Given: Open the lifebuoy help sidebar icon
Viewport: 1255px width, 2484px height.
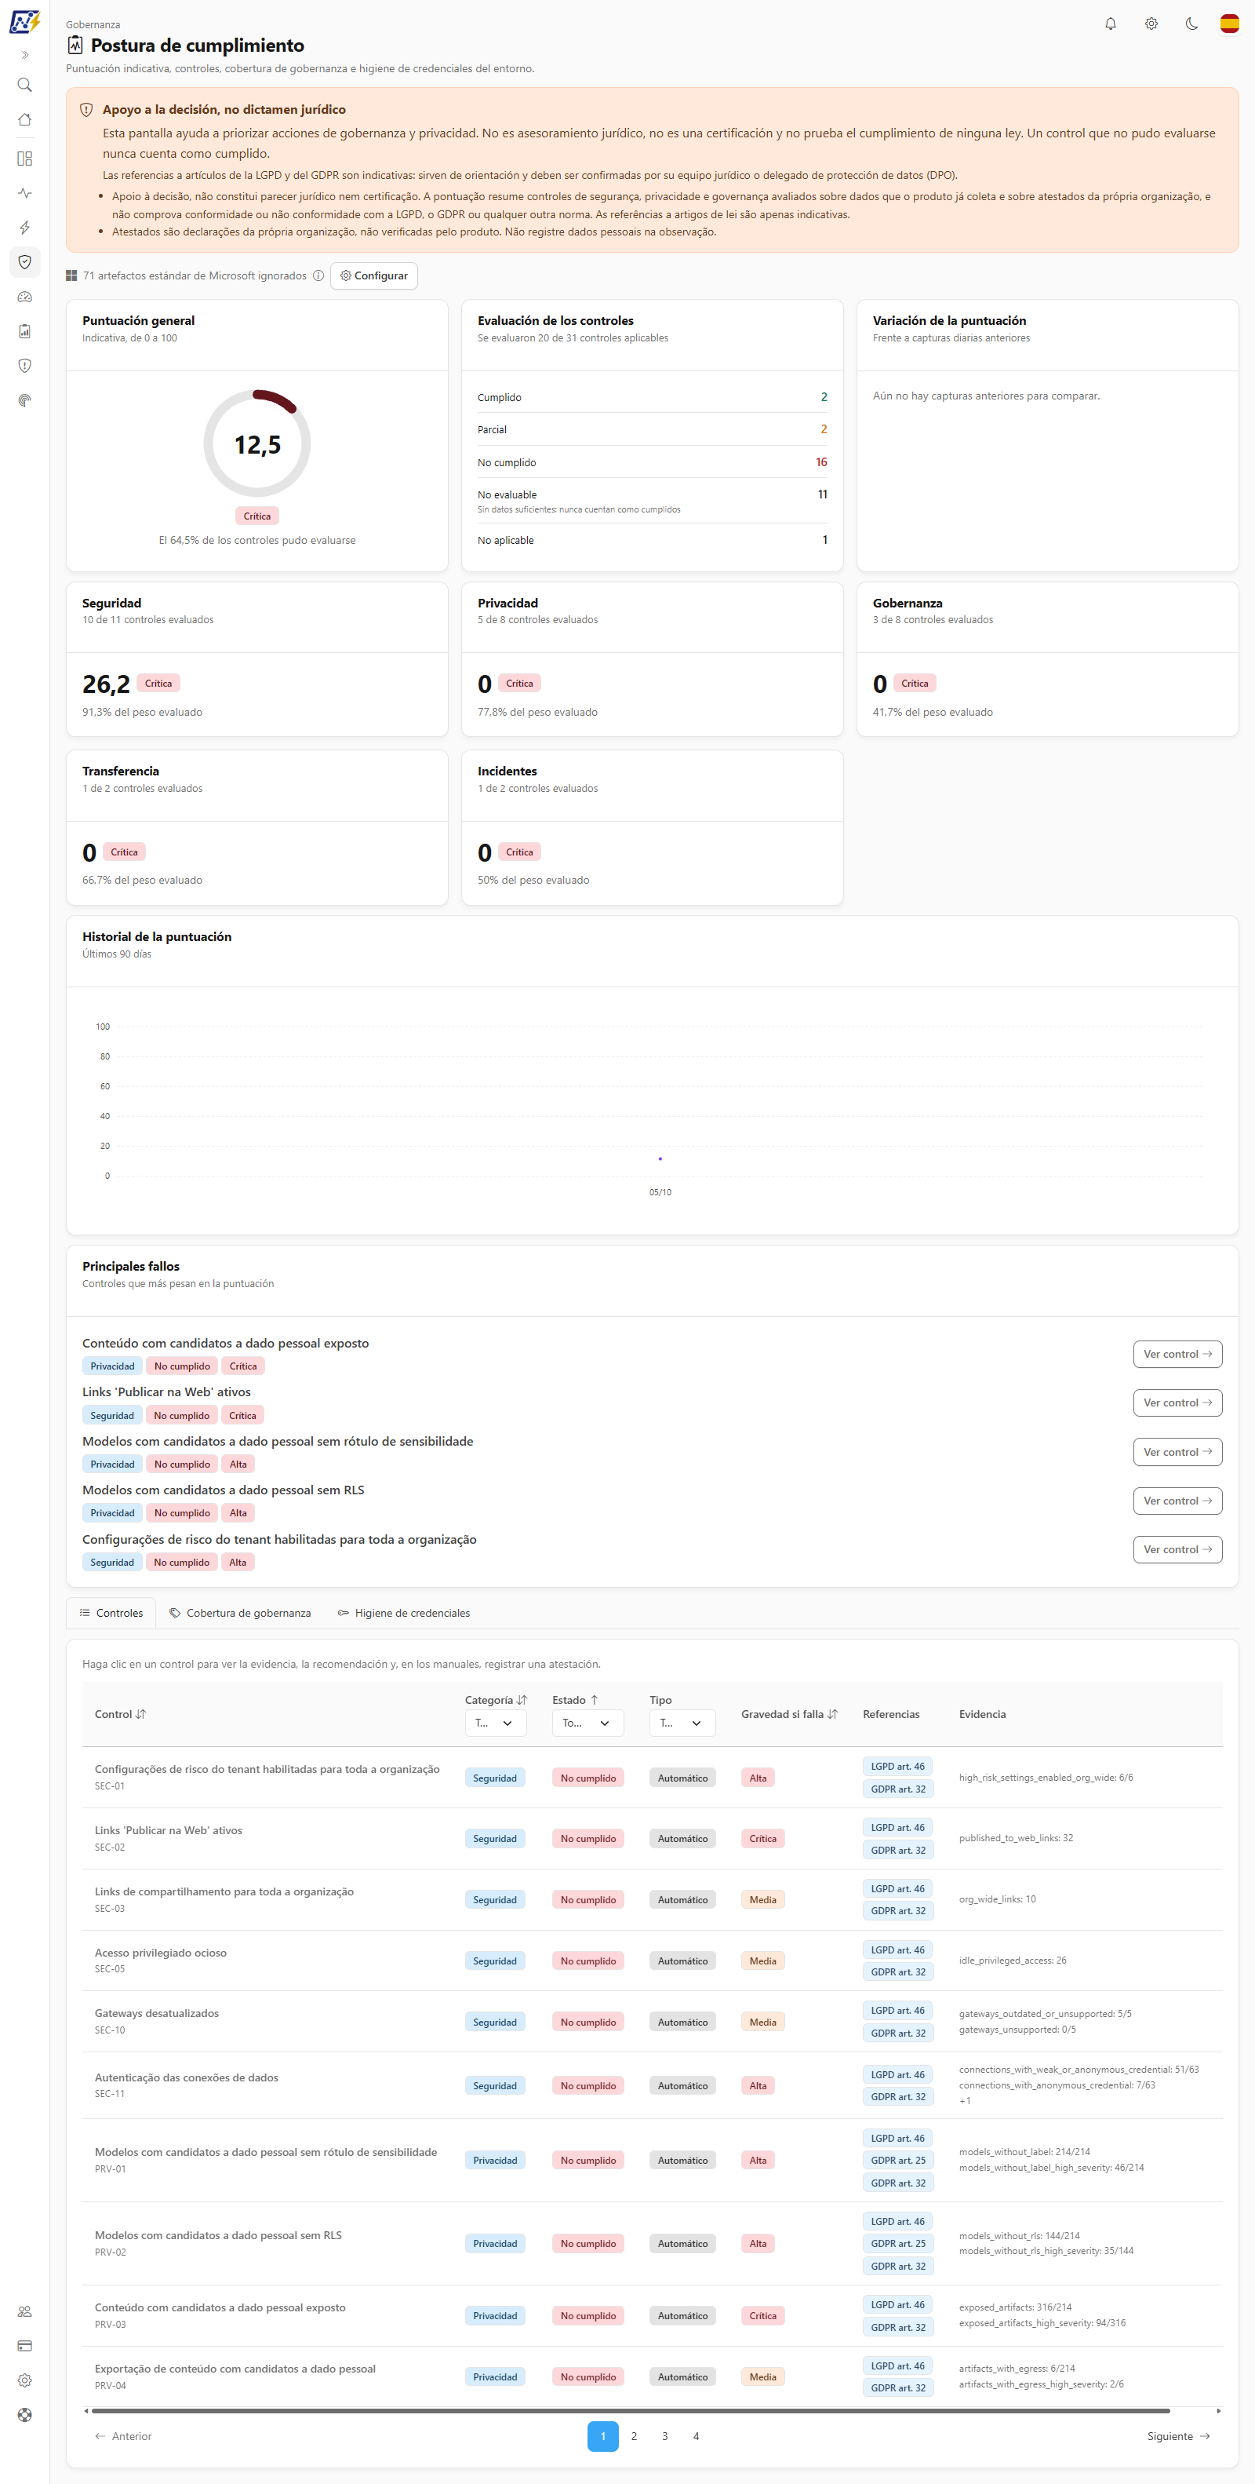Looking at the screenshot, I should [x=25, y=2416].
